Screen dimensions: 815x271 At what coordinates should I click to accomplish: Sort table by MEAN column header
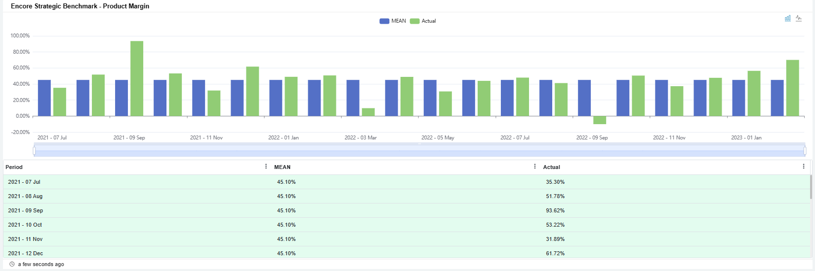pyautogui.click(x=282, y=167)
